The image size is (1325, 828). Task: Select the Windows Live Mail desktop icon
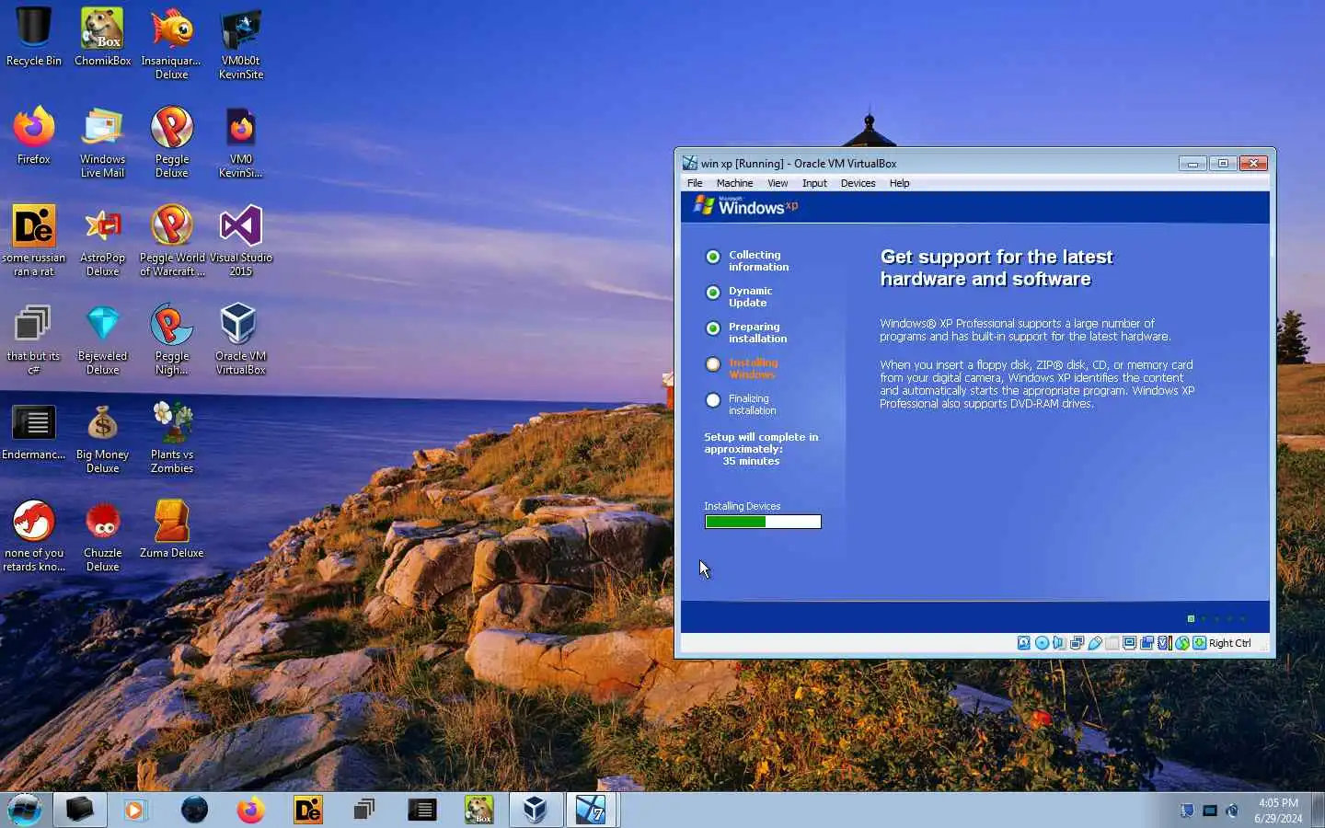pyautogui.click(x=103, y=142)
